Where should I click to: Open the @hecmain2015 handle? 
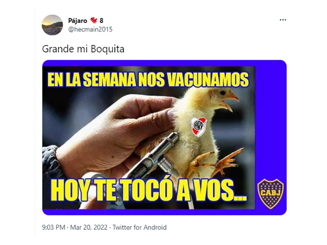point(90,29)
